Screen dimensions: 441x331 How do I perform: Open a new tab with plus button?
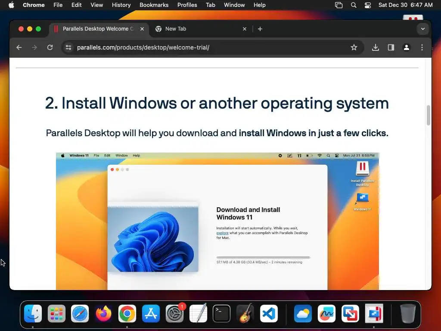[260, 29]
